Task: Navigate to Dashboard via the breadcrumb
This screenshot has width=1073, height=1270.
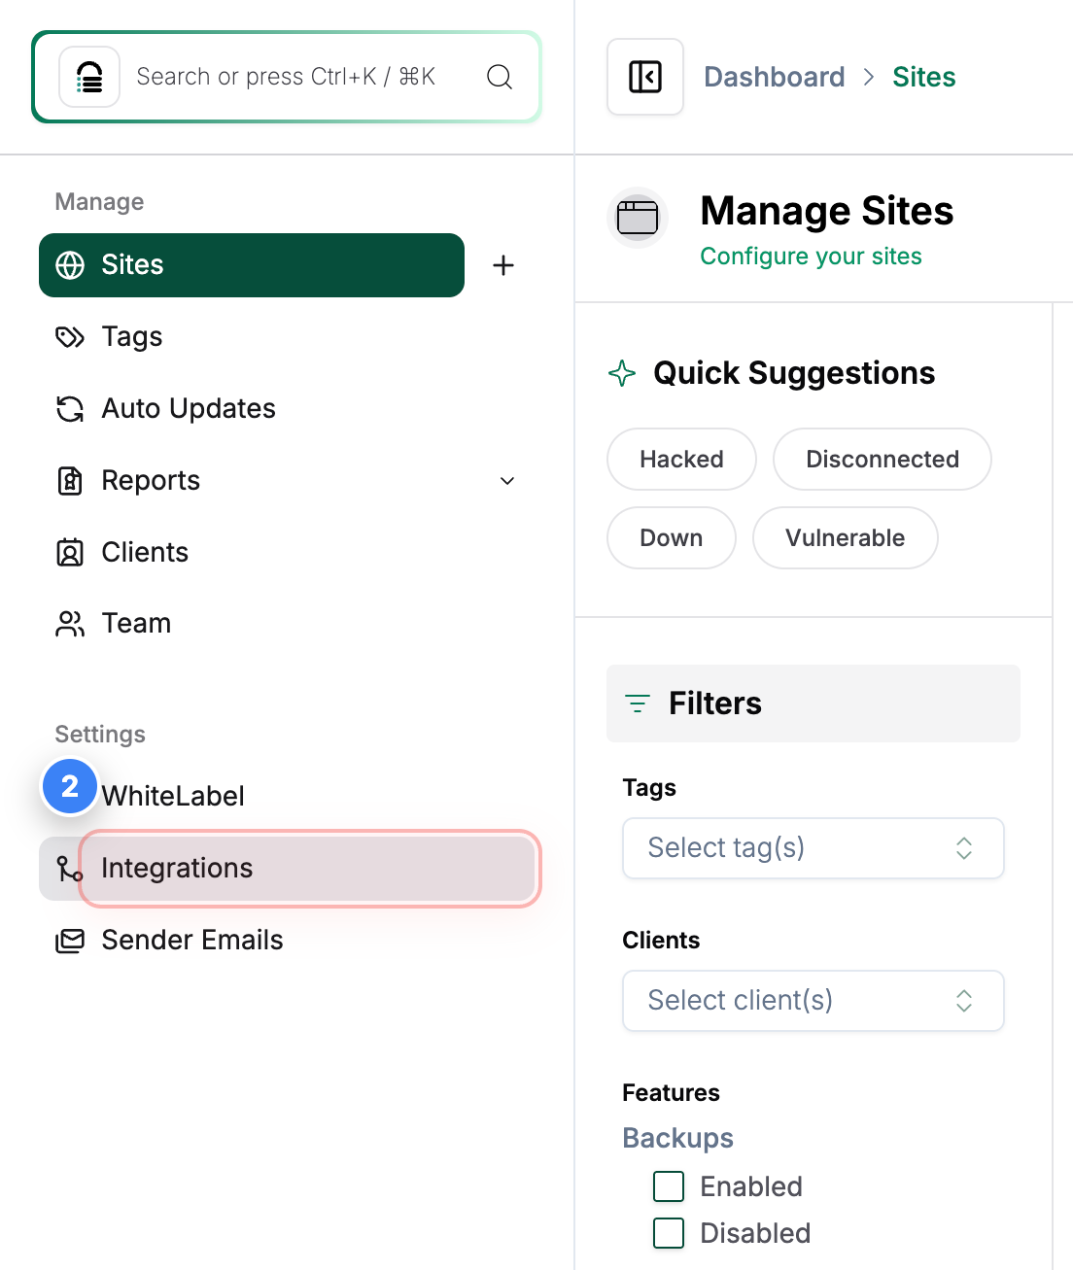Action: [x=774, y=77]
